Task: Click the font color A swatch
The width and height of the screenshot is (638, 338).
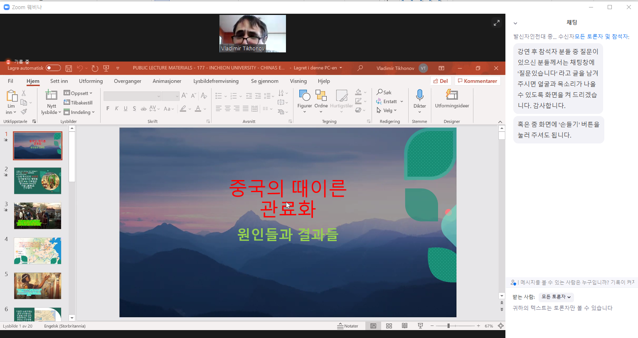Action: [x=198, y=109]
